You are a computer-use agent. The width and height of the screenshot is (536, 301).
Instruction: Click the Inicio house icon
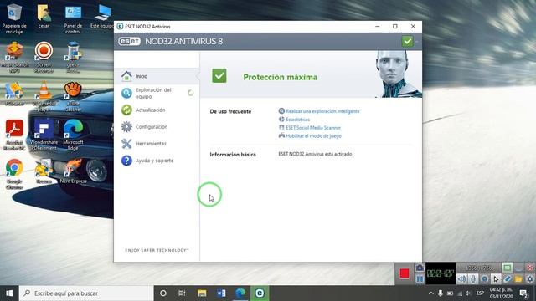126,76
